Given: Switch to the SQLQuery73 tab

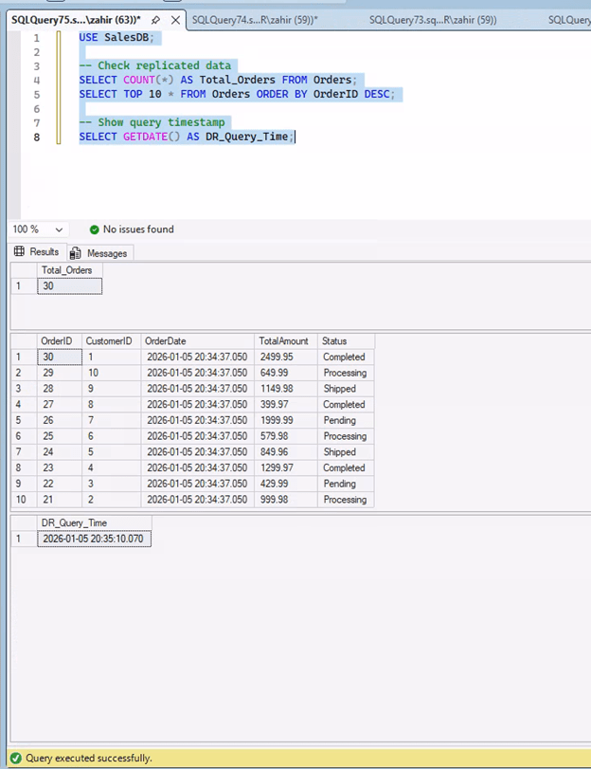Looking at the screenshot, I should [x=432, y=19].
